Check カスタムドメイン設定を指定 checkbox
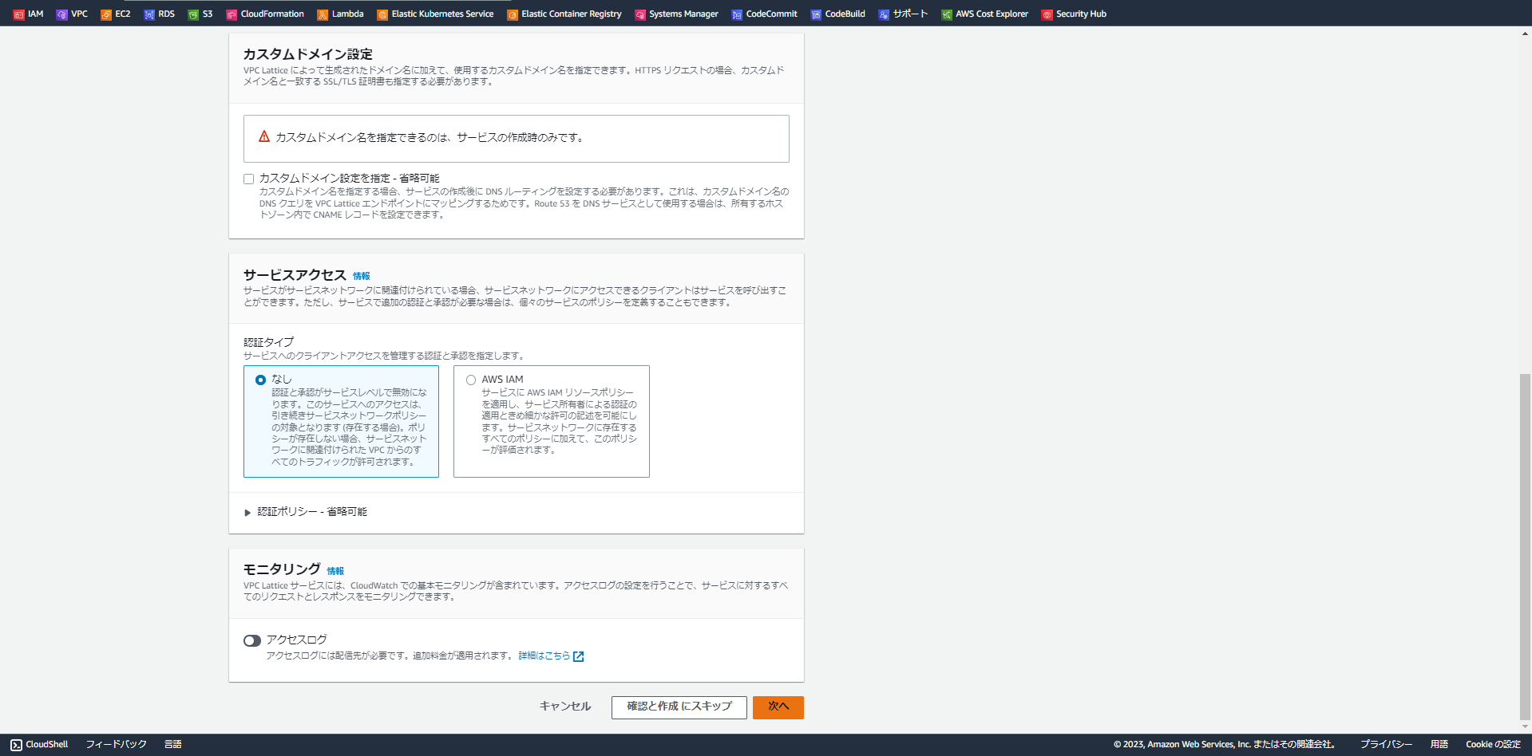 tap(249, 179)
